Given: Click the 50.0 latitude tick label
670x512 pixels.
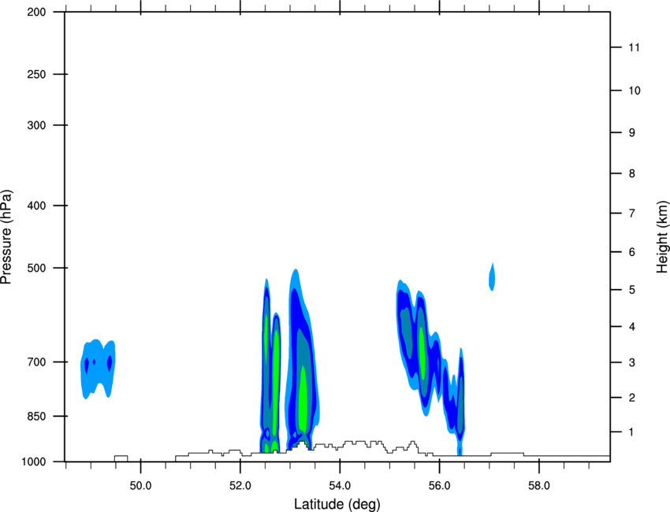Looking at the screenshot, I should tap(140, 486).
